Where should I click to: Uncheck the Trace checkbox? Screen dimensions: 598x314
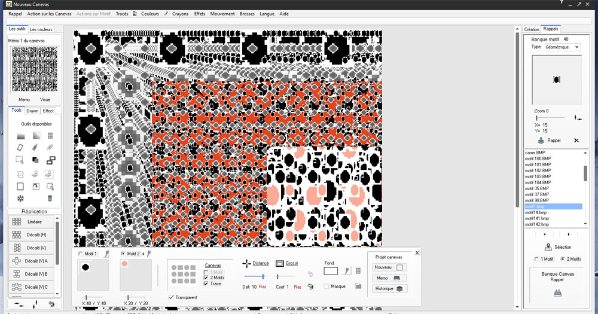[x=207, y=283]
